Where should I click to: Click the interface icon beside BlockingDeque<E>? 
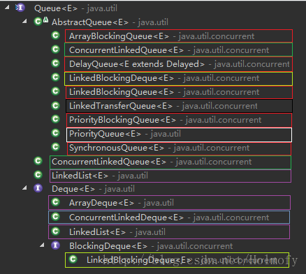point(55,245)
